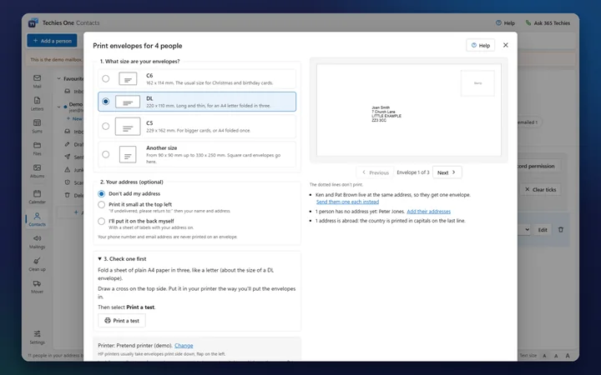
Task: Choose I'll put it on the back myself
Action: point(101,221)
